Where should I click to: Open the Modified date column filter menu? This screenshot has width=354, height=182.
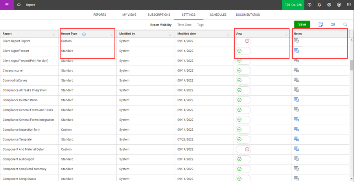(x=228, y=34)
